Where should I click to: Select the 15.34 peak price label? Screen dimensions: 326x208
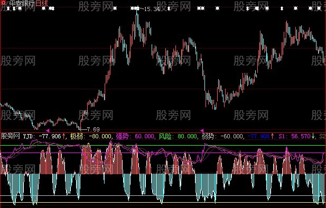point(152,9)
